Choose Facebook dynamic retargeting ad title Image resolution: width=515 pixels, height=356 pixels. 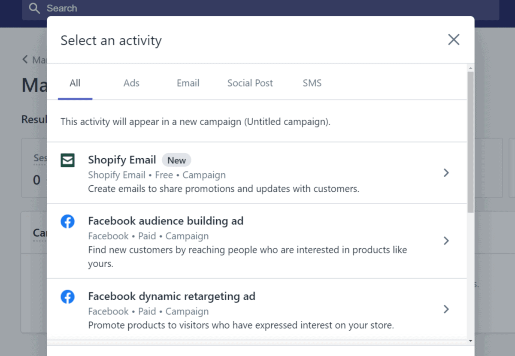click(x=172, y=296)
